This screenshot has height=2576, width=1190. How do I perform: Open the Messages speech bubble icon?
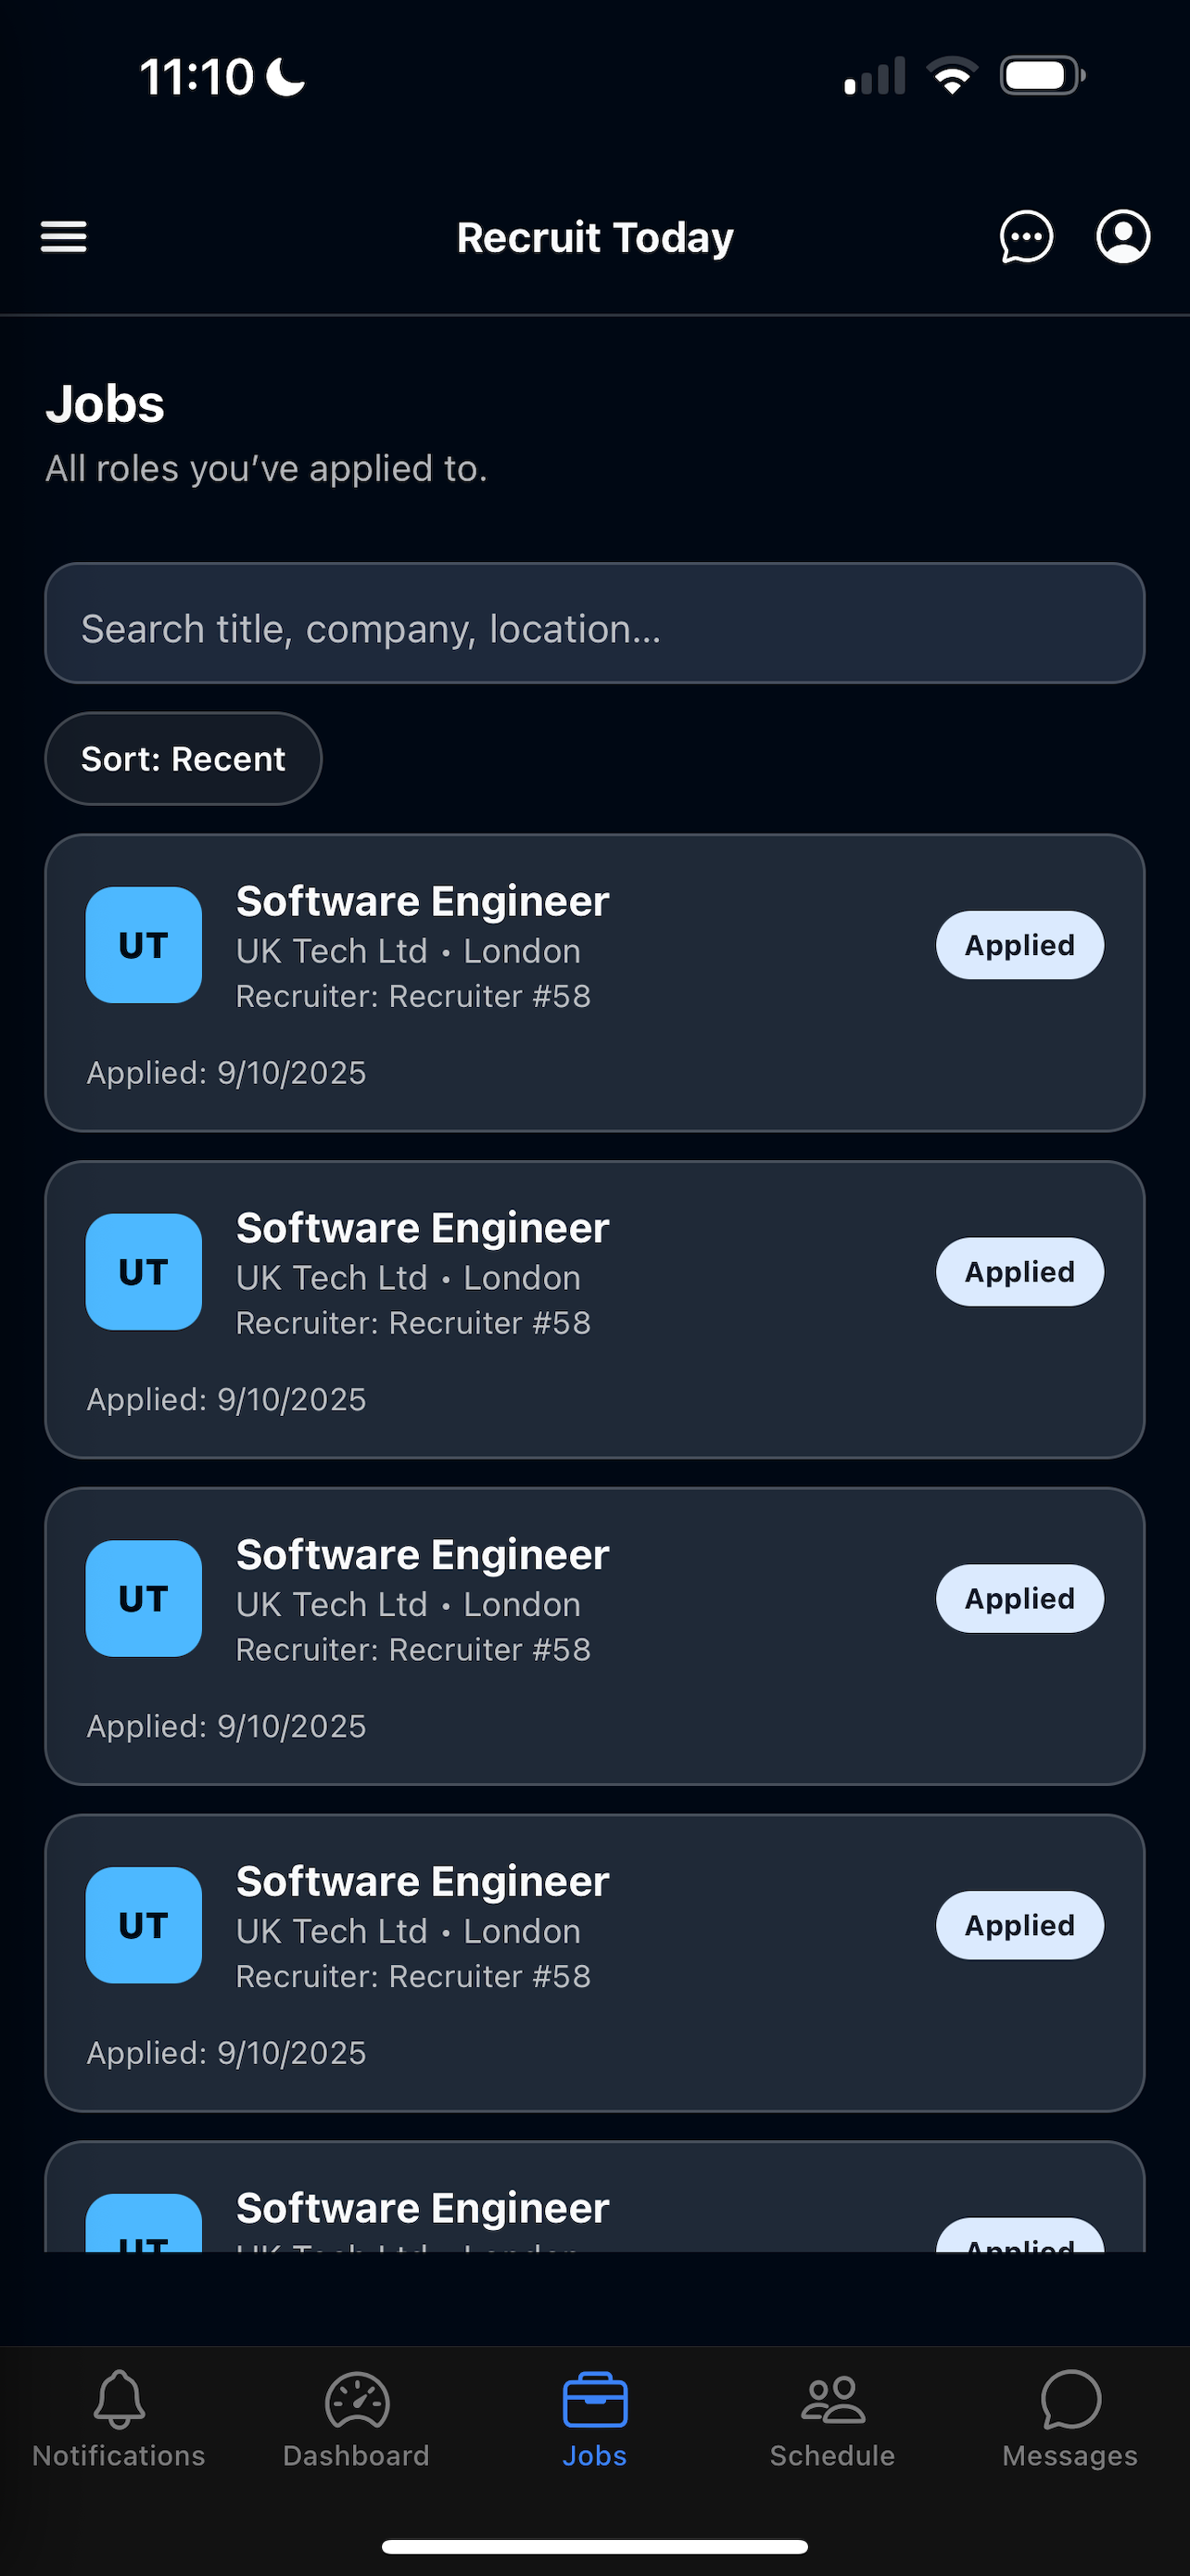point(1070,2399)
